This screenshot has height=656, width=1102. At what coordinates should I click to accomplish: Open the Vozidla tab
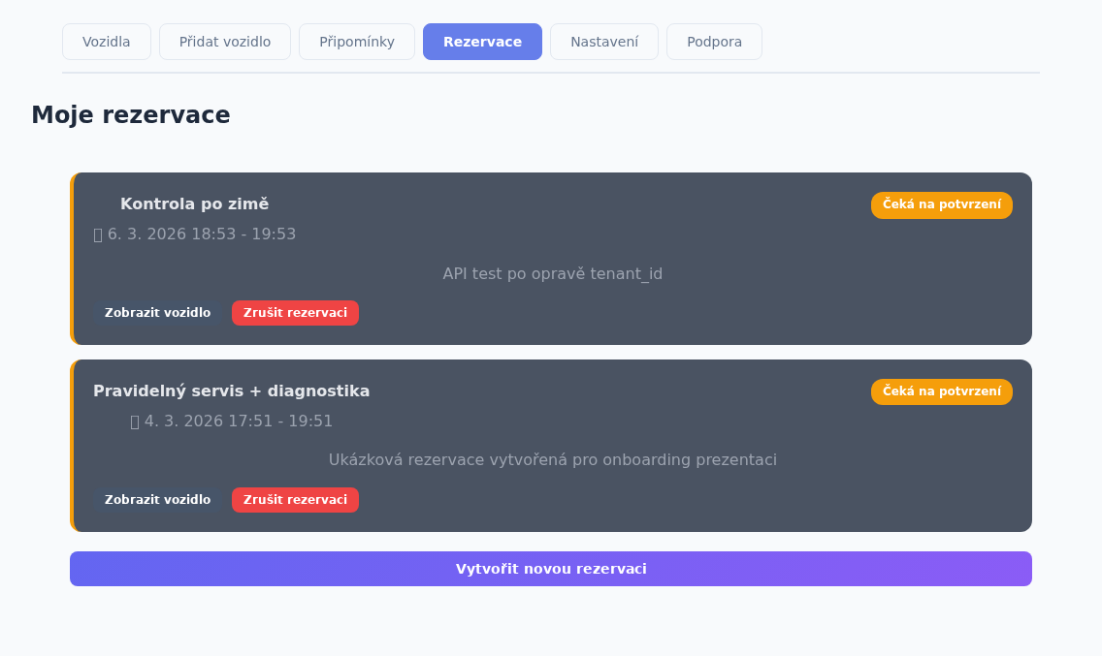pyautogui.click(x=106, y=42)
